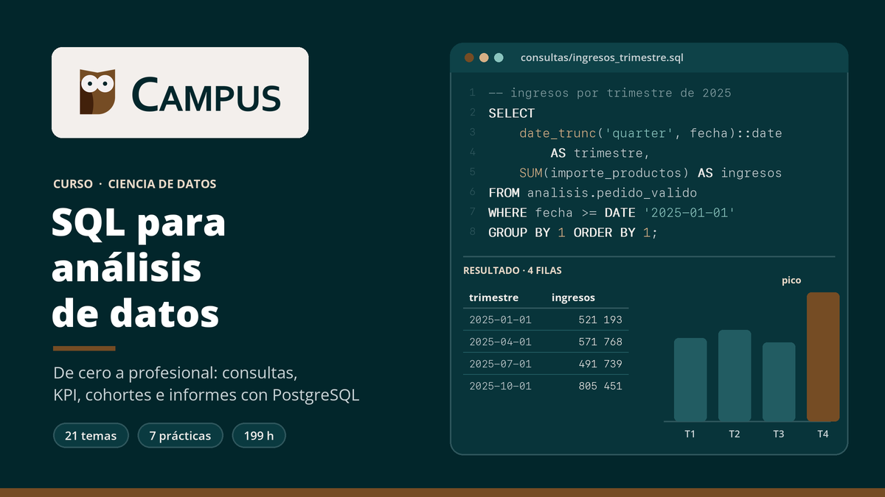Click the comment line "-- ingresos por trimestre de 2025"

pyautogui.click(x=610, y=93)
